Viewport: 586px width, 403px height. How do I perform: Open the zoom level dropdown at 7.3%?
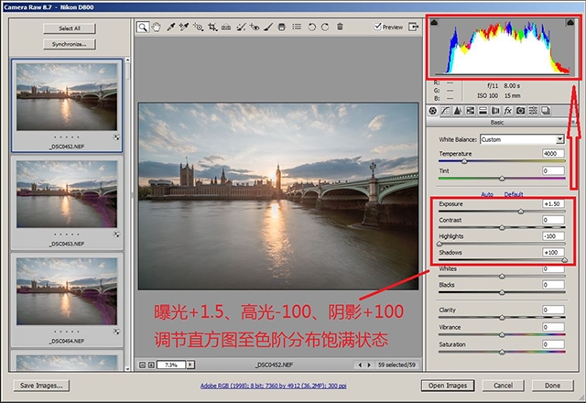170,365
